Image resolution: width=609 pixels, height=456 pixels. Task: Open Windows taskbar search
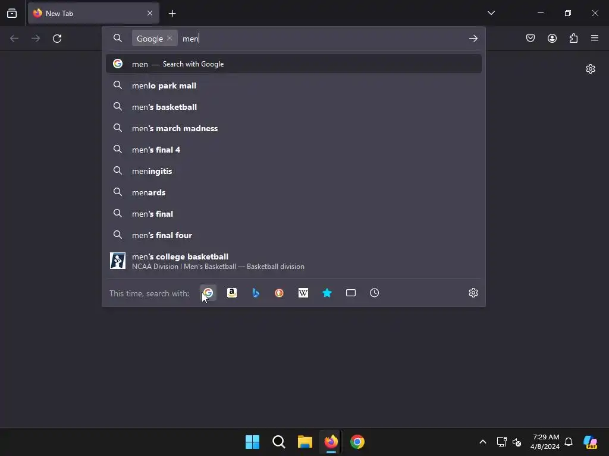278,442
